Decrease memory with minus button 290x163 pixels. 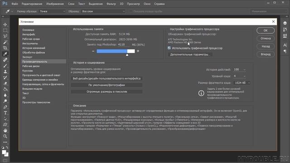93,51
